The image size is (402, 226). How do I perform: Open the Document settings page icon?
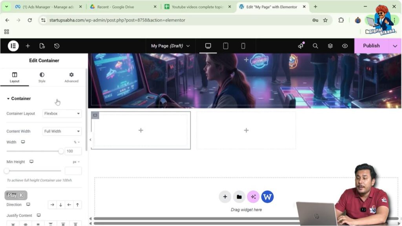[42, 46]
